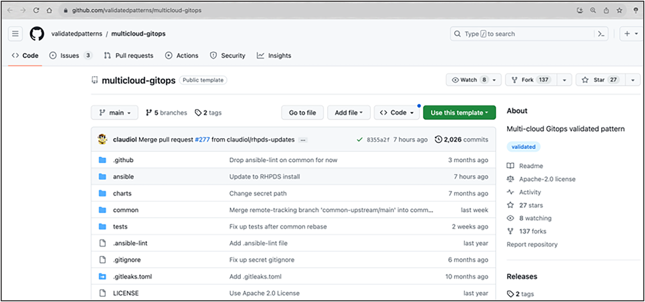Expand the Add file dropdown
645x302 pixels.
(x=349, y=112)
